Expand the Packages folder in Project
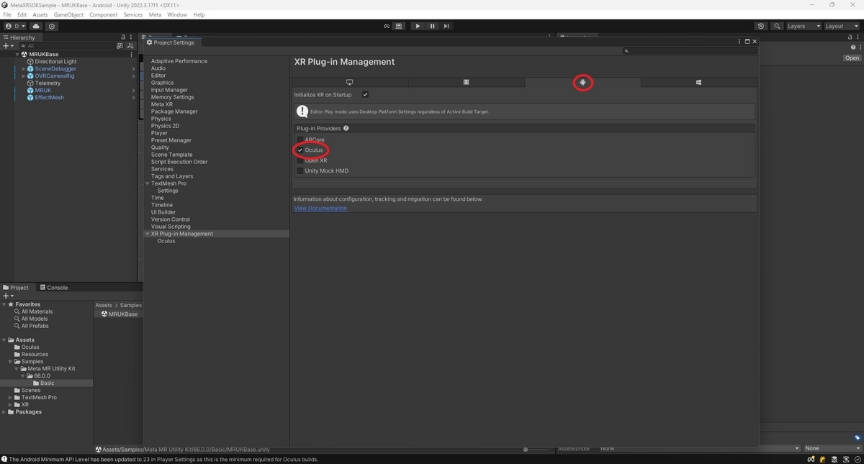The image size is (864, 464). (4, 412)
